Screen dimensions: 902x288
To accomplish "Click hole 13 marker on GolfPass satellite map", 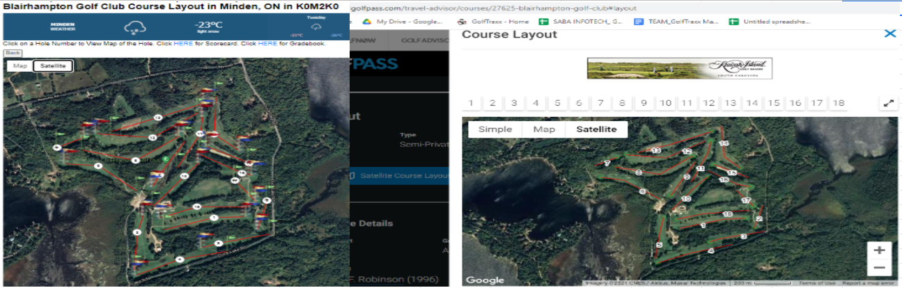I will coord(656,150).
